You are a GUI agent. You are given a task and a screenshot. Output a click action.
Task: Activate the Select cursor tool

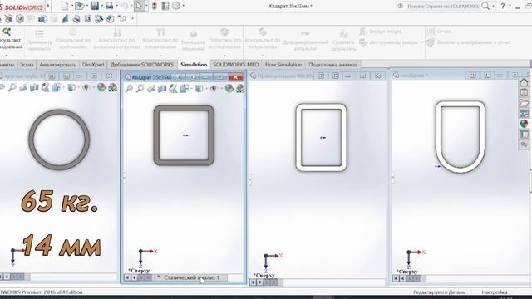(x=139, y=6)
